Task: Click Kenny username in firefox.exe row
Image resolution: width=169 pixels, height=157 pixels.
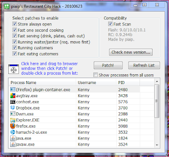Action: [x=84, y=126]
